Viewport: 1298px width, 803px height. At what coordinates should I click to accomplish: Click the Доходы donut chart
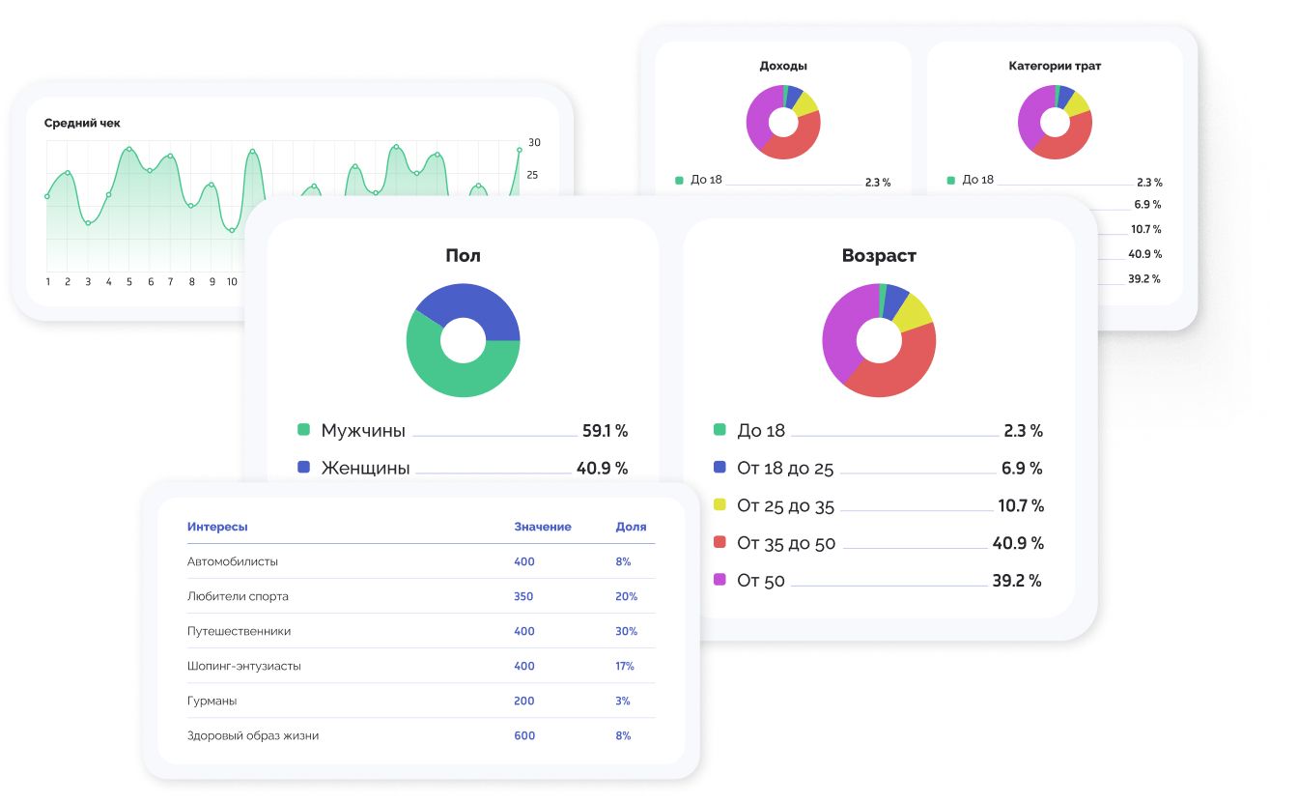[x=783, y=123]
